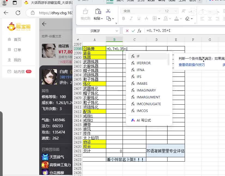Click the Select All corner of the sheet
Viewport: 225px width, 176px height.
click(x=78, y=39)
